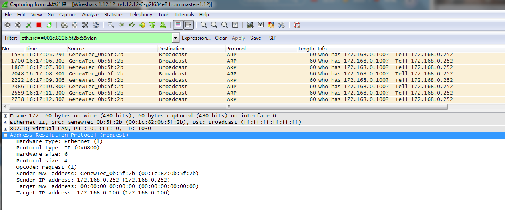Open the Statistics menu

click(114, 15)
